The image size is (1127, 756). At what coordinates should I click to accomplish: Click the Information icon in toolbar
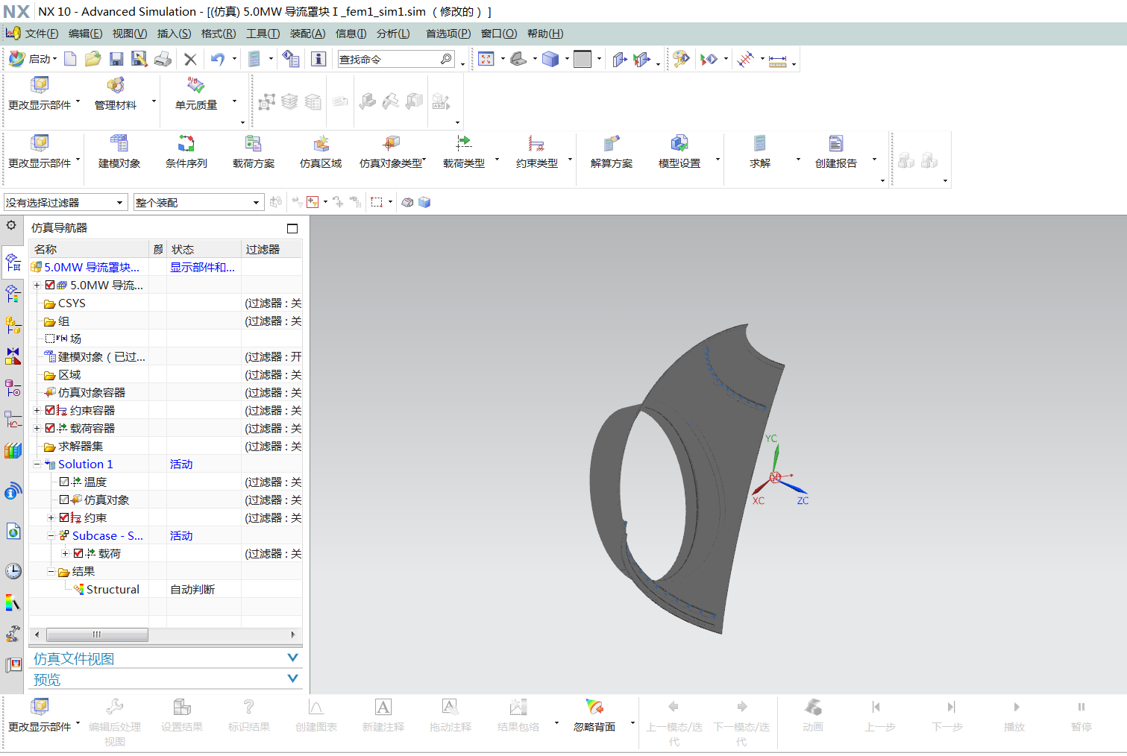[x=318, y=59]
